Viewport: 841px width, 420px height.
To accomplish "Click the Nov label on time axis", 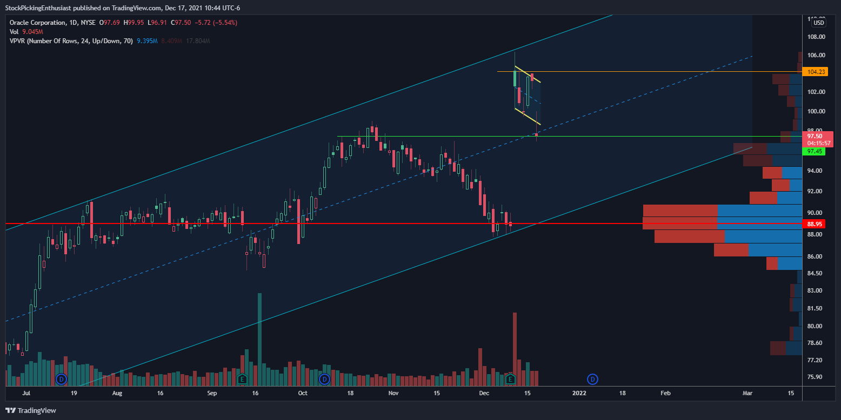I will point(393,394).
